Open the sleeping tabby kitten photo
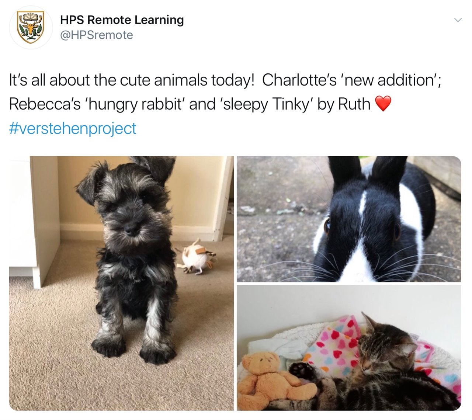The image size is (472, 420). click(349, 348)
